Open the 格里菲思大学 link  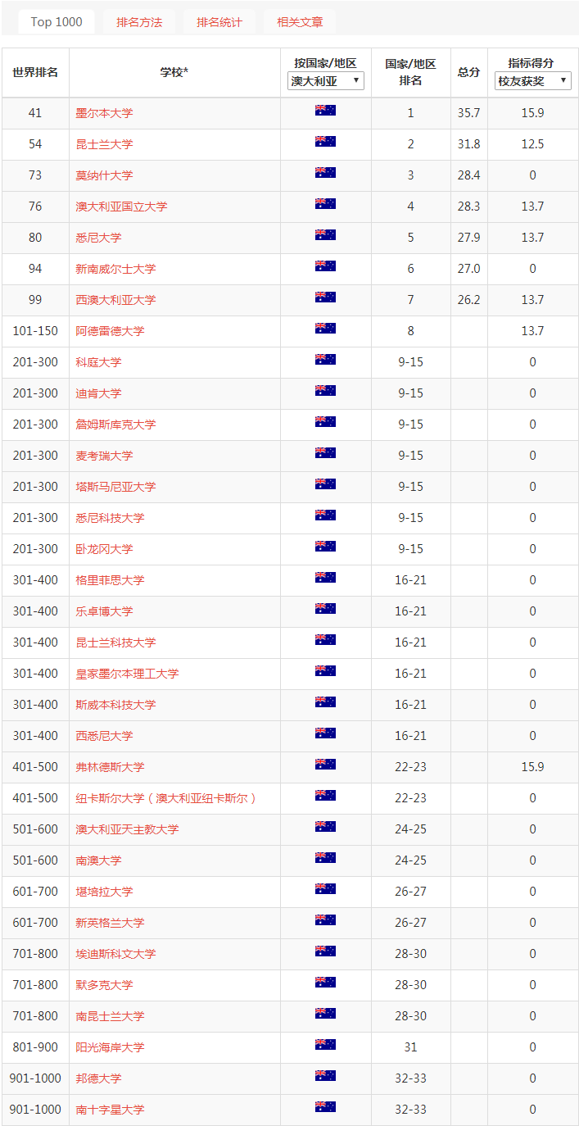(110, 580)
